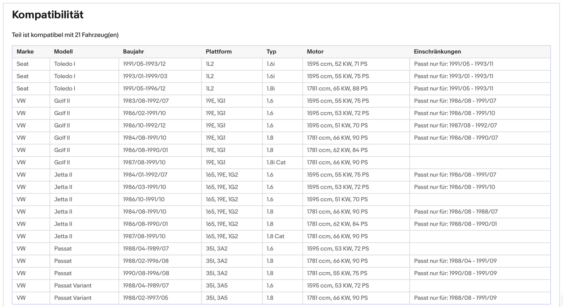Select the Baujahr cell 1993/01-1999/03

point(145,76)
